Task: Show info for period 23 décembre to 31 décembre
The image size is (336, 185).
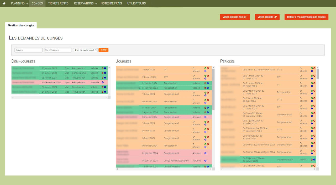Action: tap(312, 131)
